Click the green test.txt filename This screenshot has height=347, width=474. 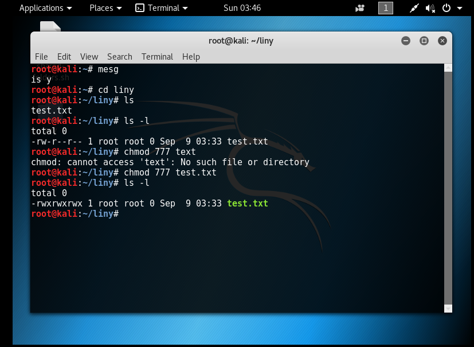click(248, 203)
